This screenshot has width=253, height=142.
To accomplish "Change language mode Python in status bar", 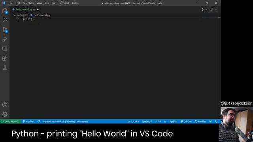I will click(173, 121).
